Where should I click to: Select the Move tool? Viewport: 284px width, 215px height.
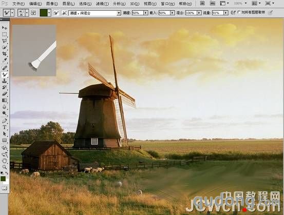point(4,28)
